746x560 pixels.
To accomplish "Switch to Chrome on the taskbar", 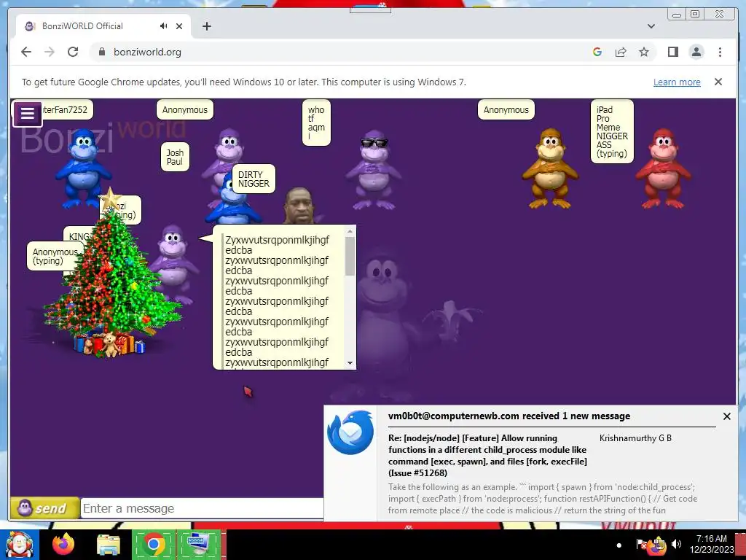I will 153,545.
